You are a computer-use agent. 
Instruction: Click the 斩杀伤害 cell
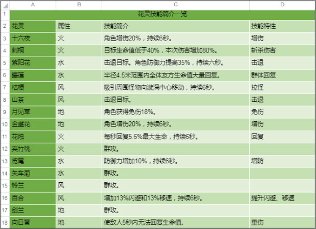click(x=282, y=50)
